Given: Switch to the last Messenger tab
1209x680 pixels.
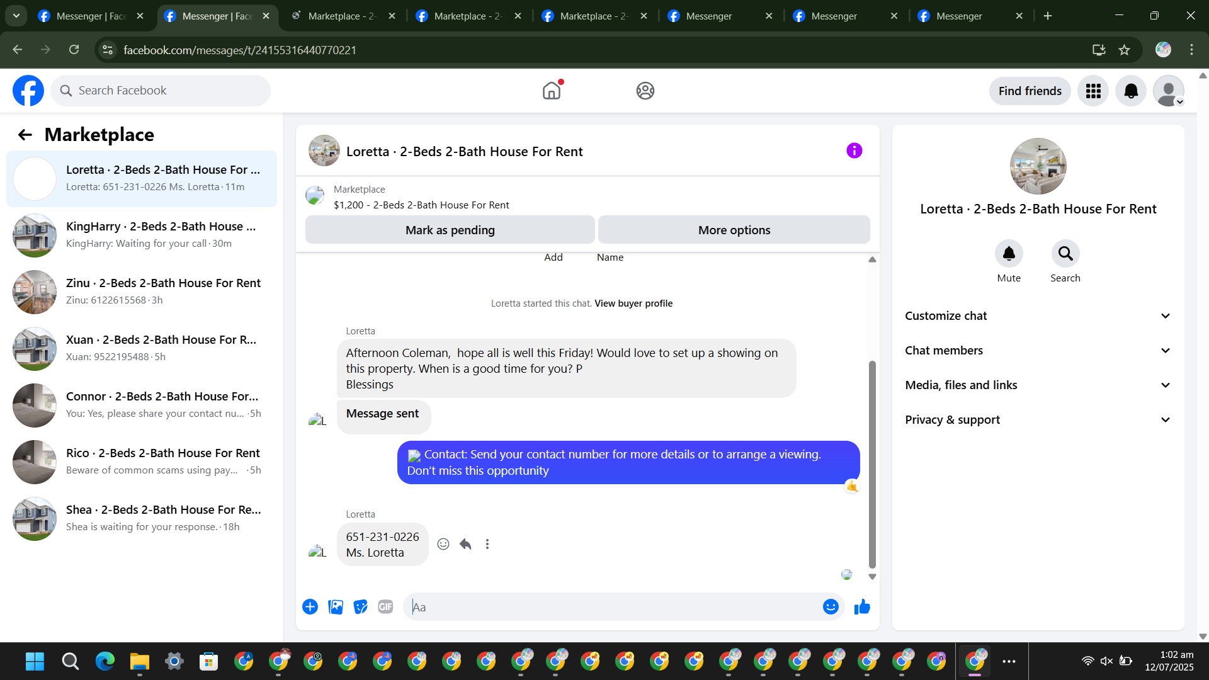Looking at the screenshot, I should click(971, 16).
